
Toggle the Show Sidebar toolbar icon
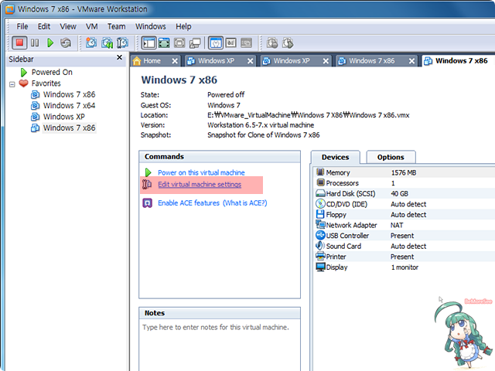148,43
